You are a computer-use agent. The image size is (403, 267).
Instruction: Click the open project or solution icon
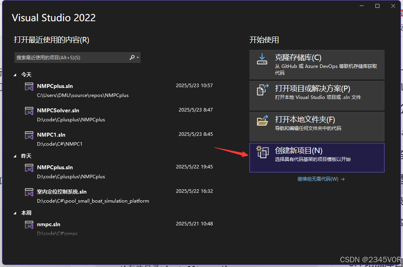coord(263,90)
